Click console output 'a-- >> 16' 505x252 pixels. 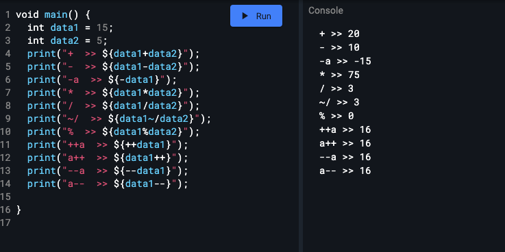tap(345, 171)
